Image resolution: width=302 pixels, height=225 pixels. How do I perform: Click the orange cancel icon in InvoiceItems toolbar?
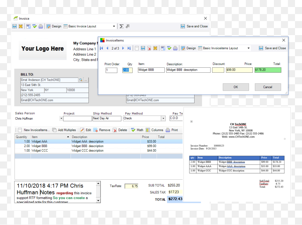(155, 48)
